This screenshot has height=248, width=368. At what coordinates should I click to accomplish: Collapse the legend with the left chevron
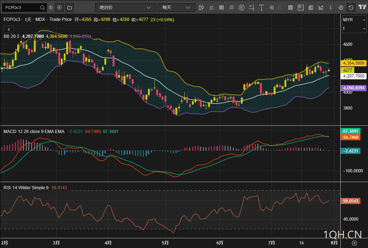click(9, 29)
